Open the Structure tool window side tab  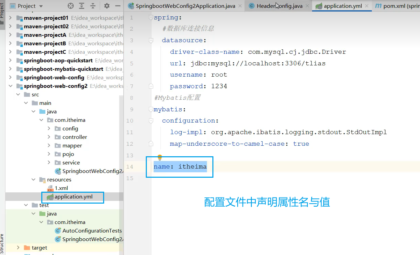2,243
